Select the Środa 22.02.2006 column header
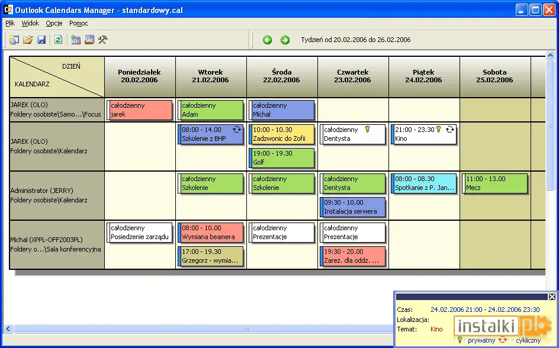This screenshot has width=559, height=348. pyautogui.click(x=282, y=76)
